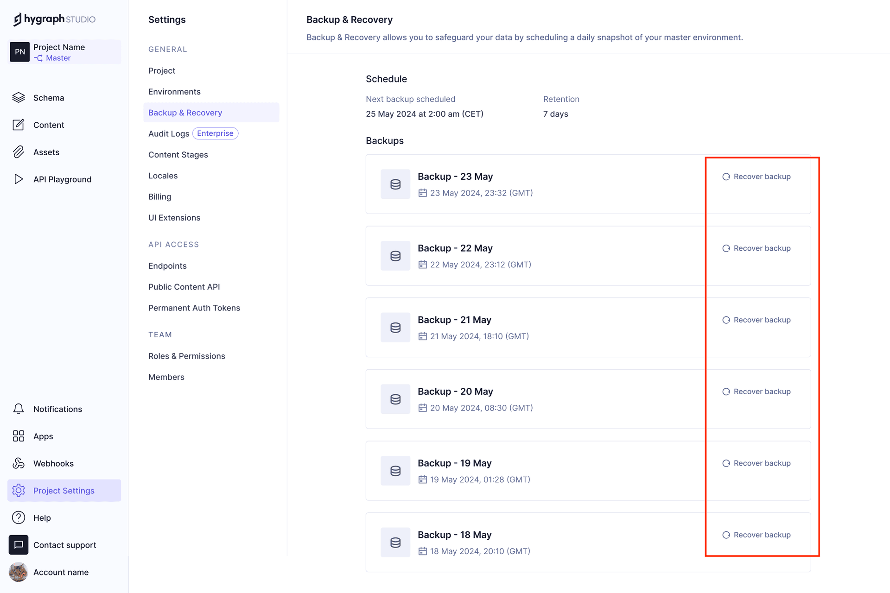
Task: Click the Project Settings gear icon
Action: [19, 491]
